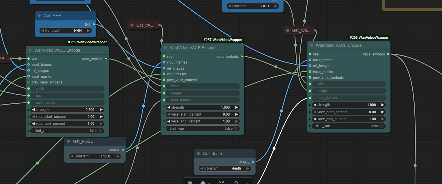Image resolution: width=442 pixels, height=184 pixels.
Task: Toggle tiled_vae switch on node #257
Action: pyautogui.click(x=235, y=129)
